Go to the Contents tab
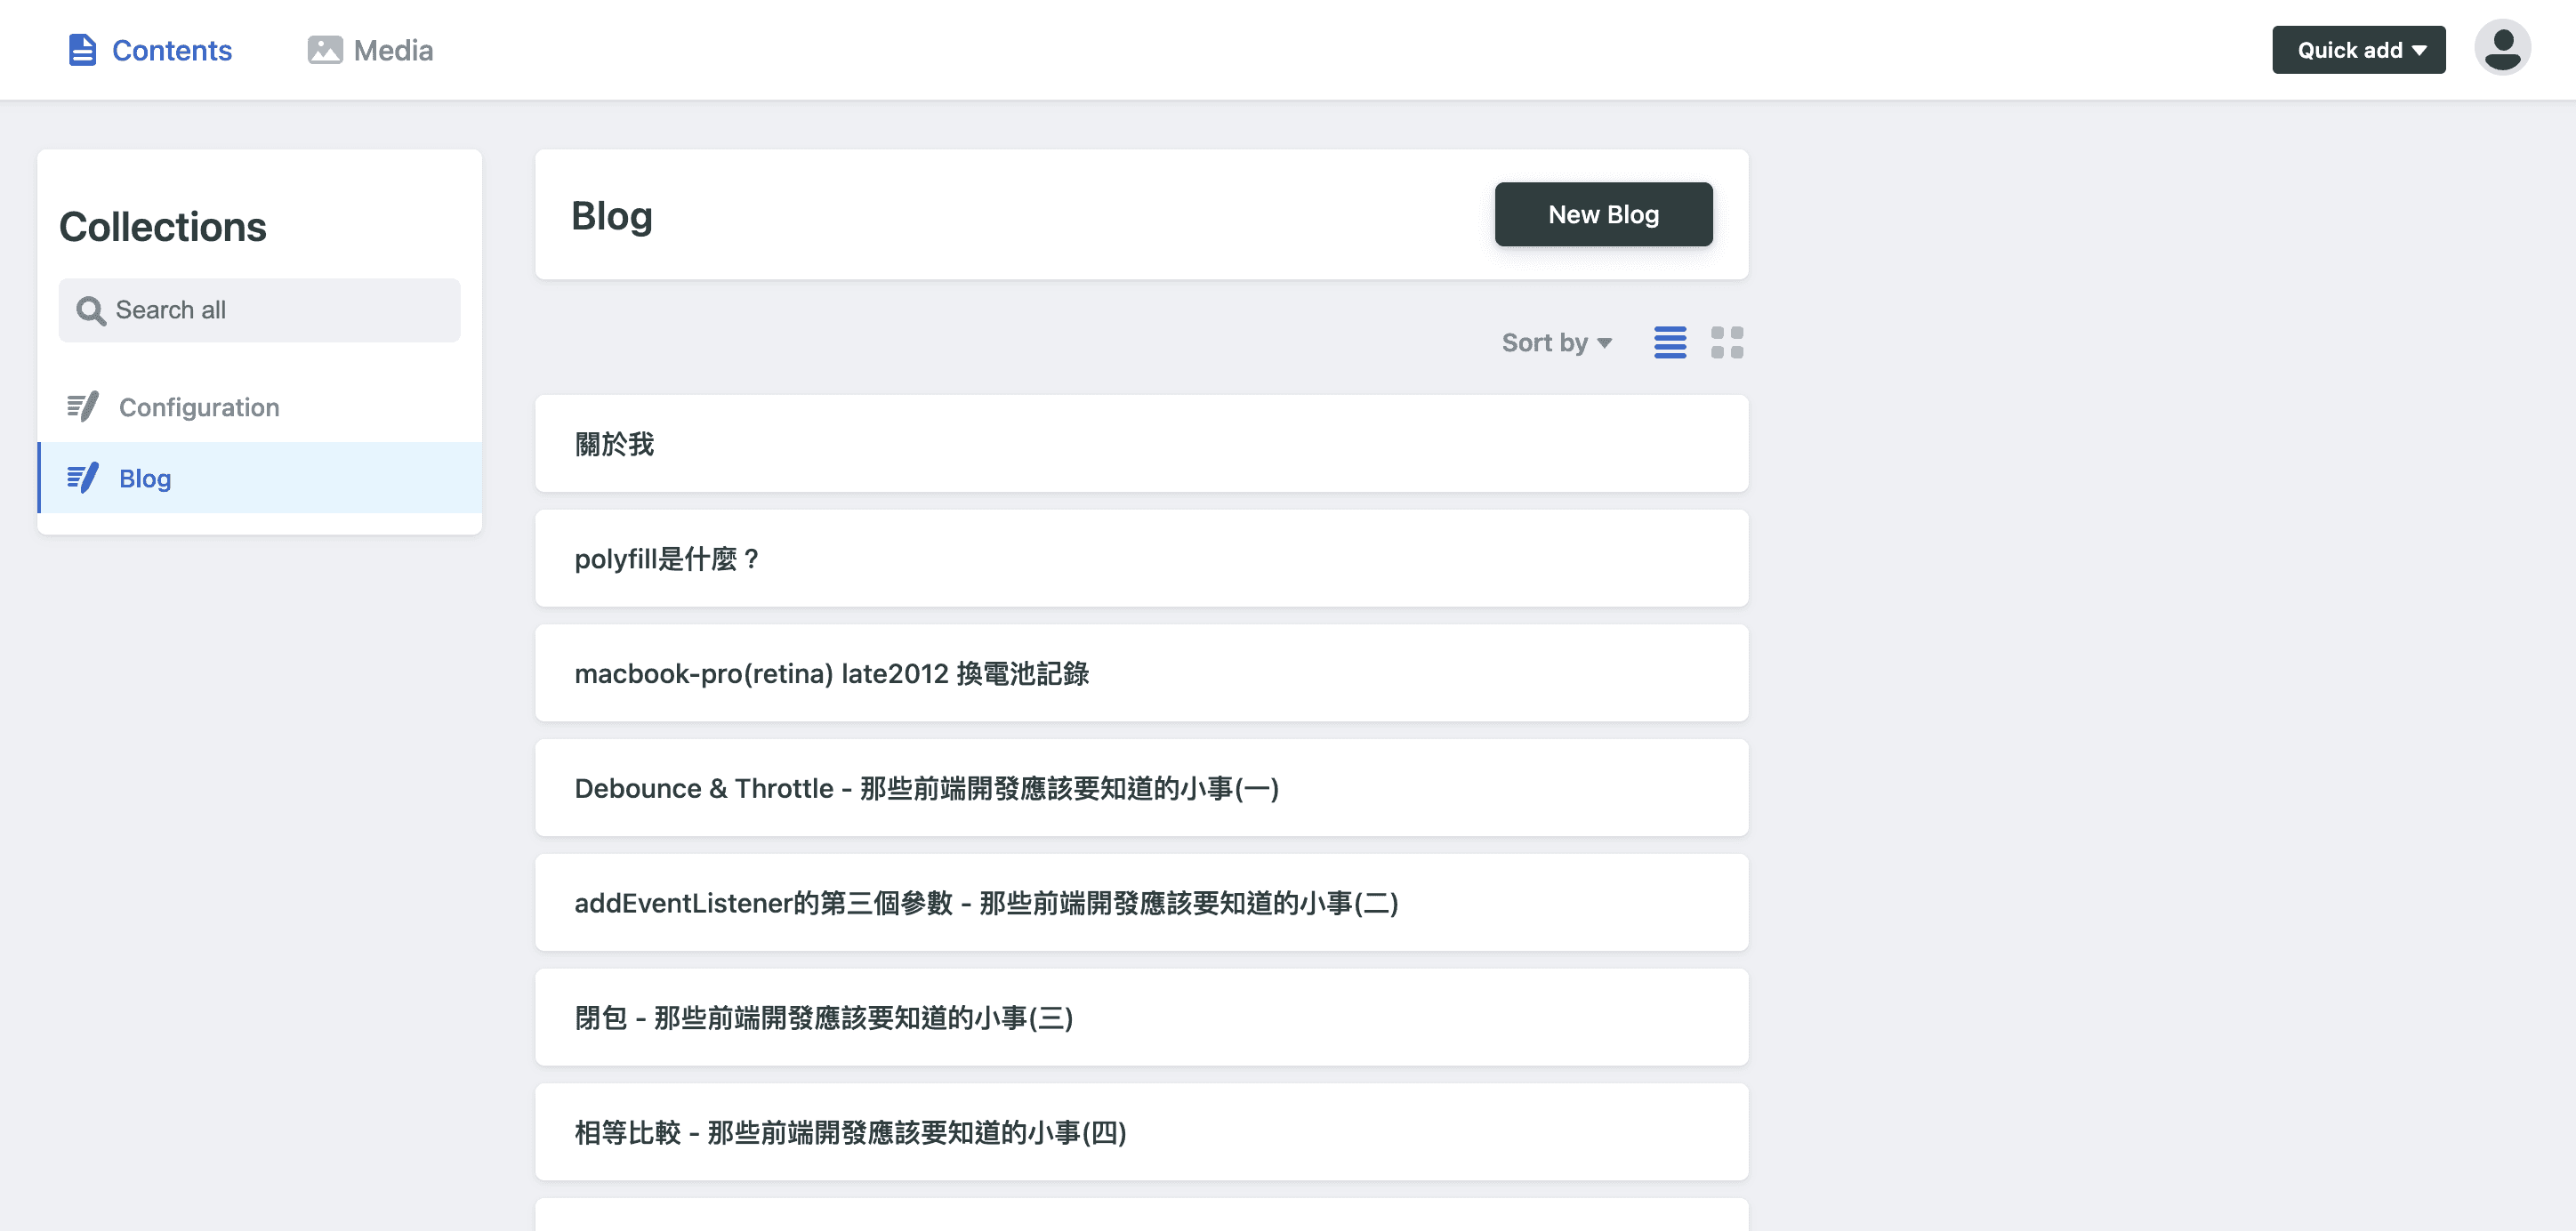Screen dimensions: 2576x1231 [171, 50]
